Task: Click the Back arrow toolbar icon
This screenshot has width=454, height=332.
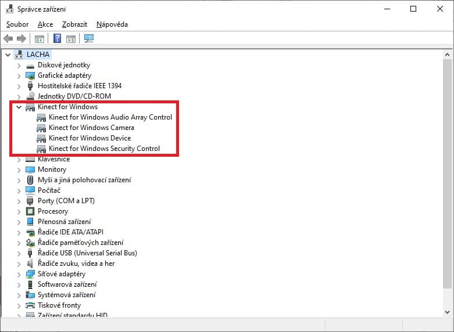Action: [x=8, y=38]
